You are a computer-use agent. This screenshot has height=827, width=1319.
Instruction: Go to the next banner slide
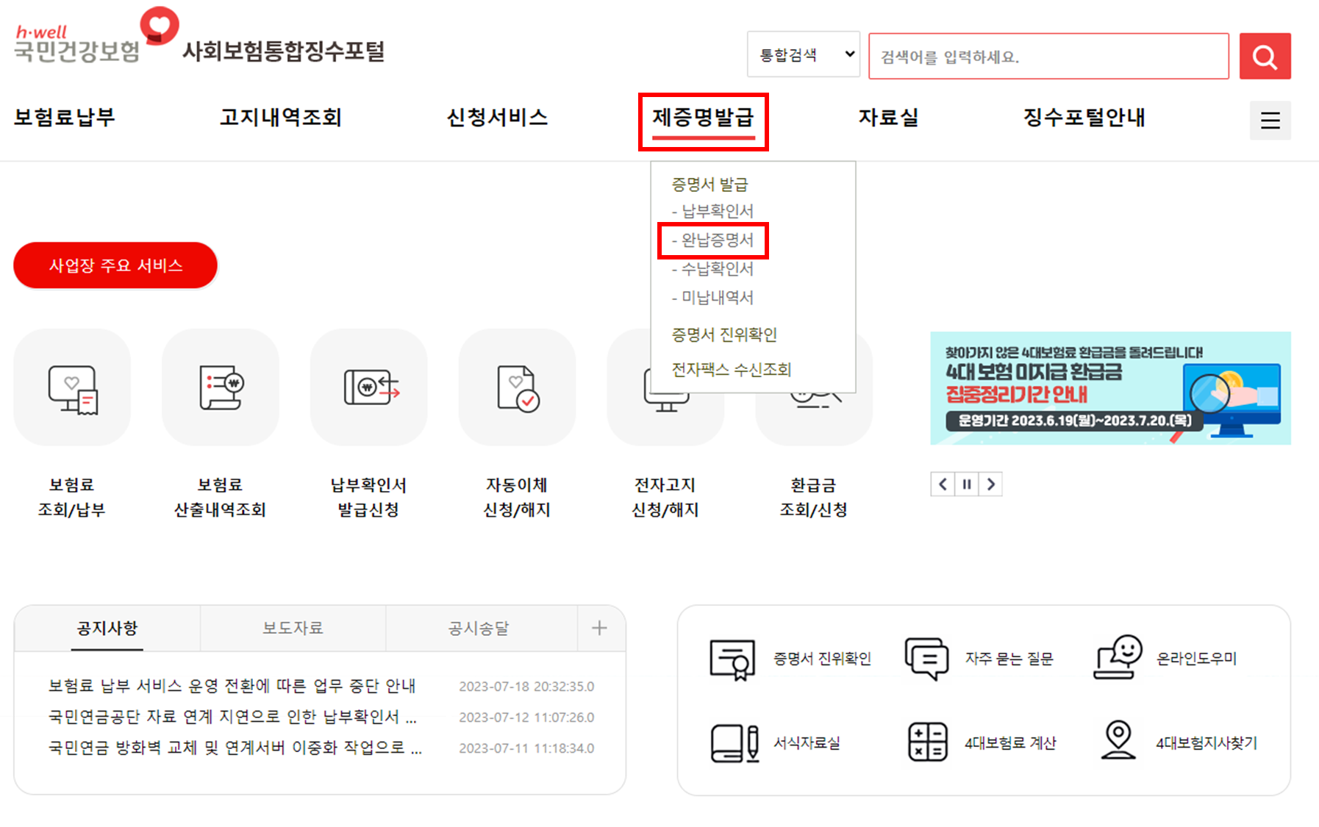coord(991,484)
